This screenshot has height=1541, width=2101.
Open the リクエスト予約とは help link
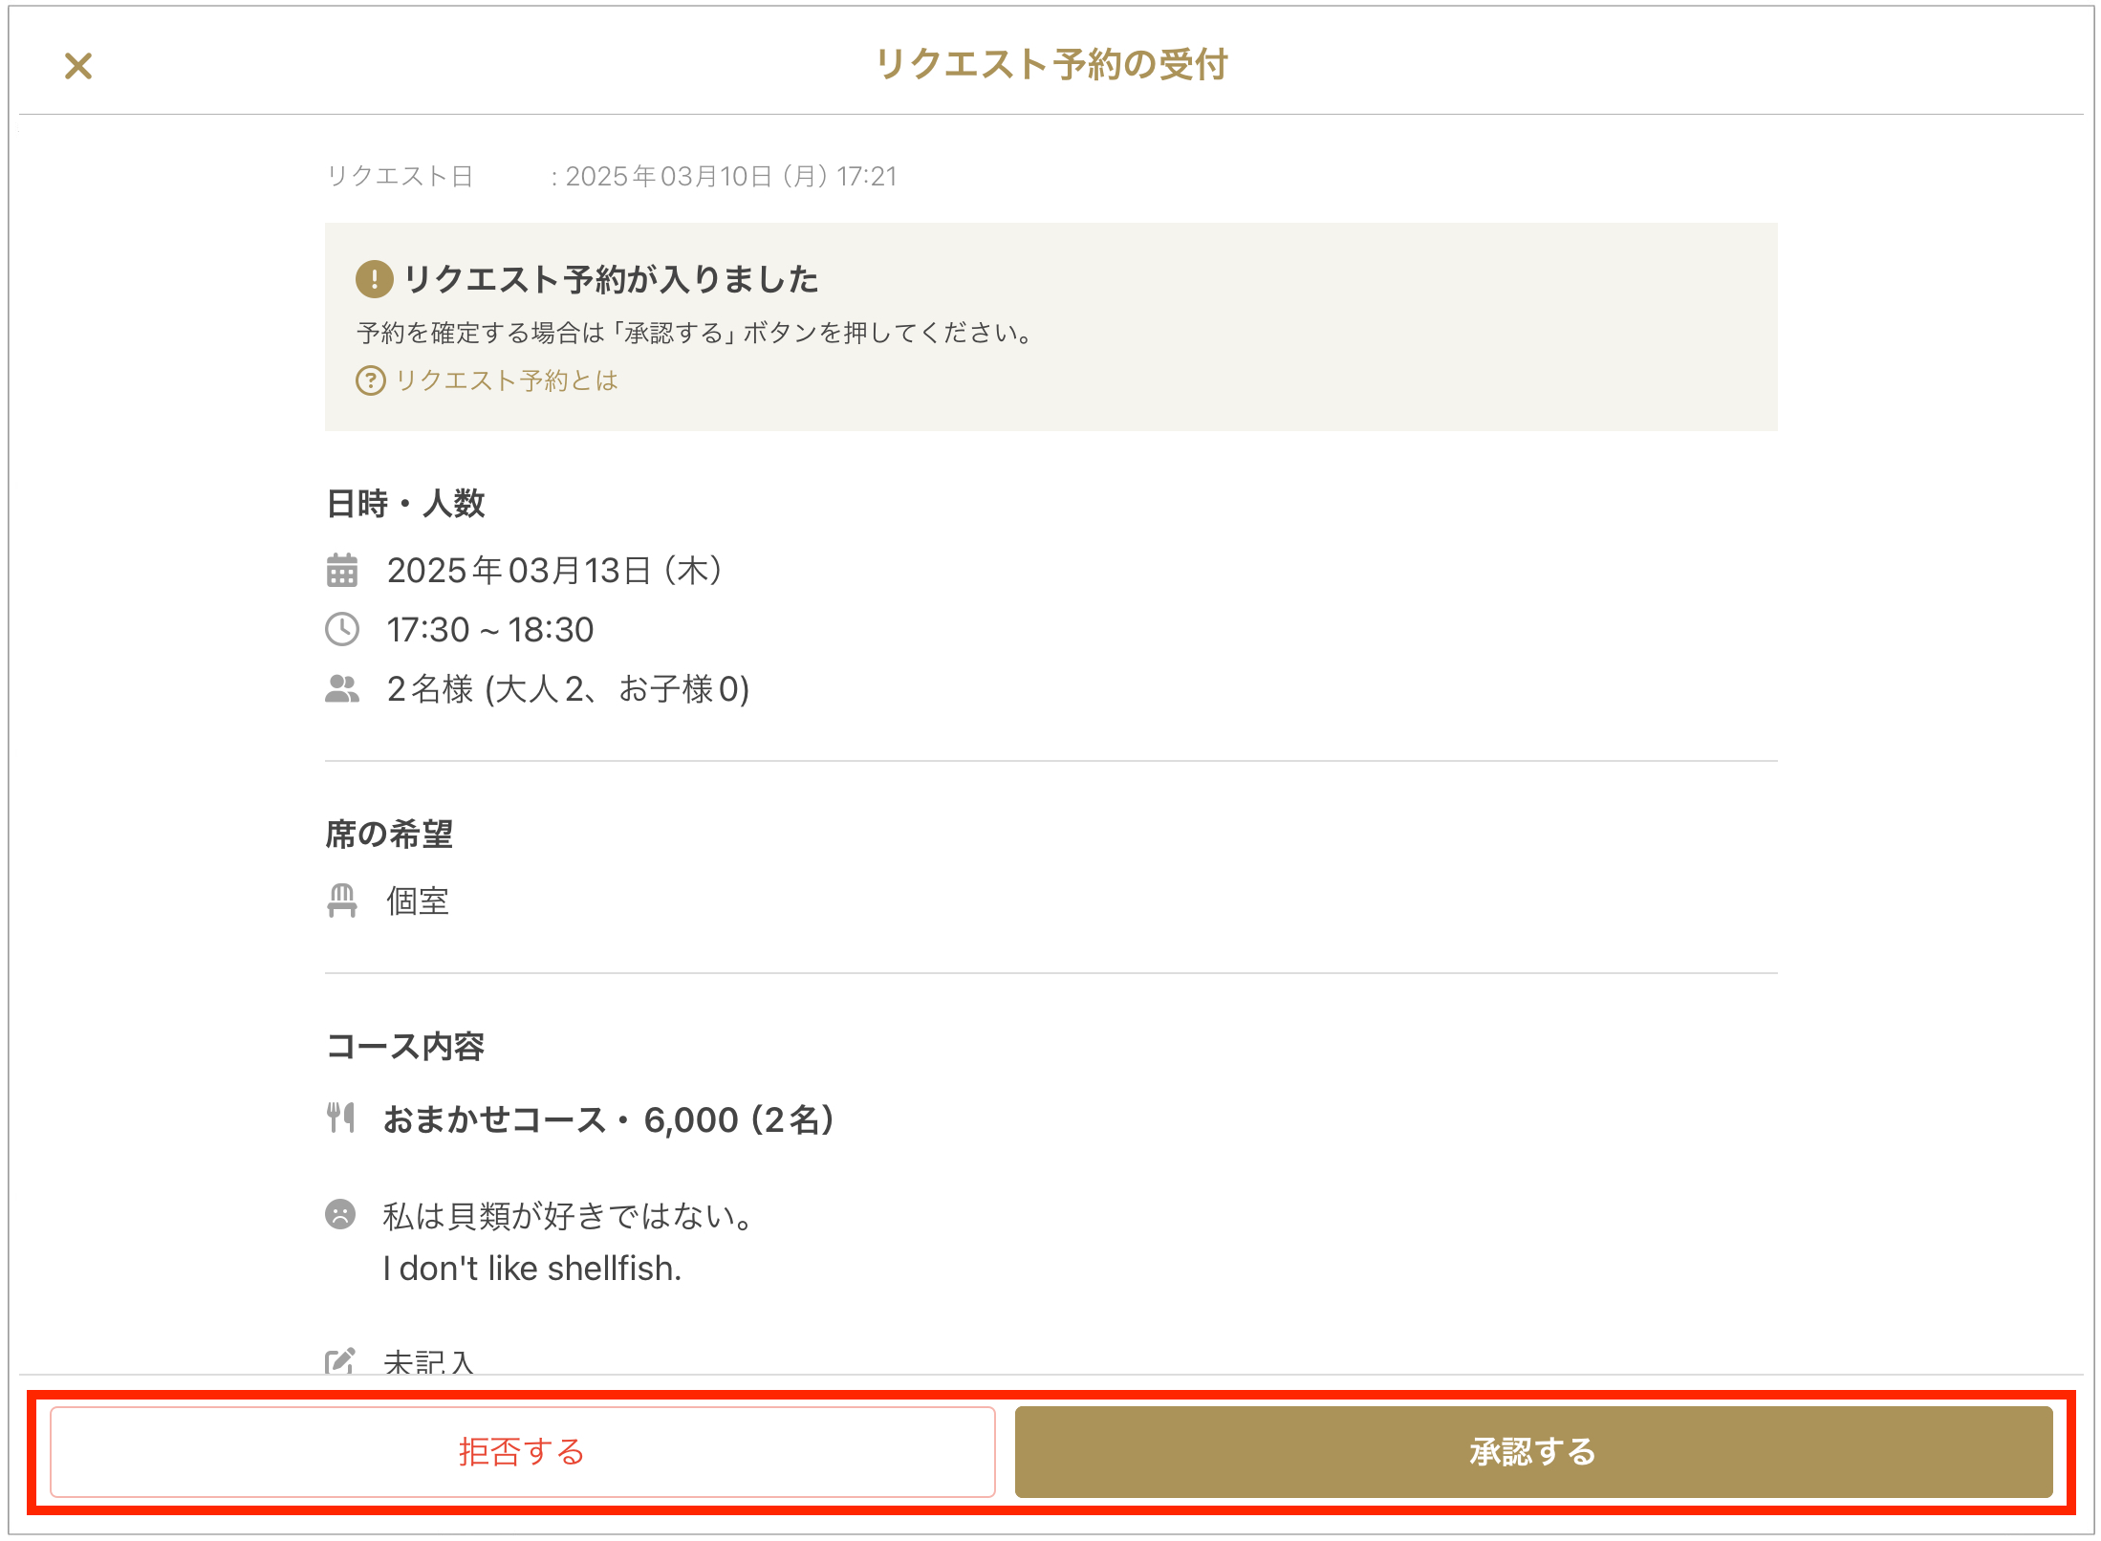click(x=507, y=380)
